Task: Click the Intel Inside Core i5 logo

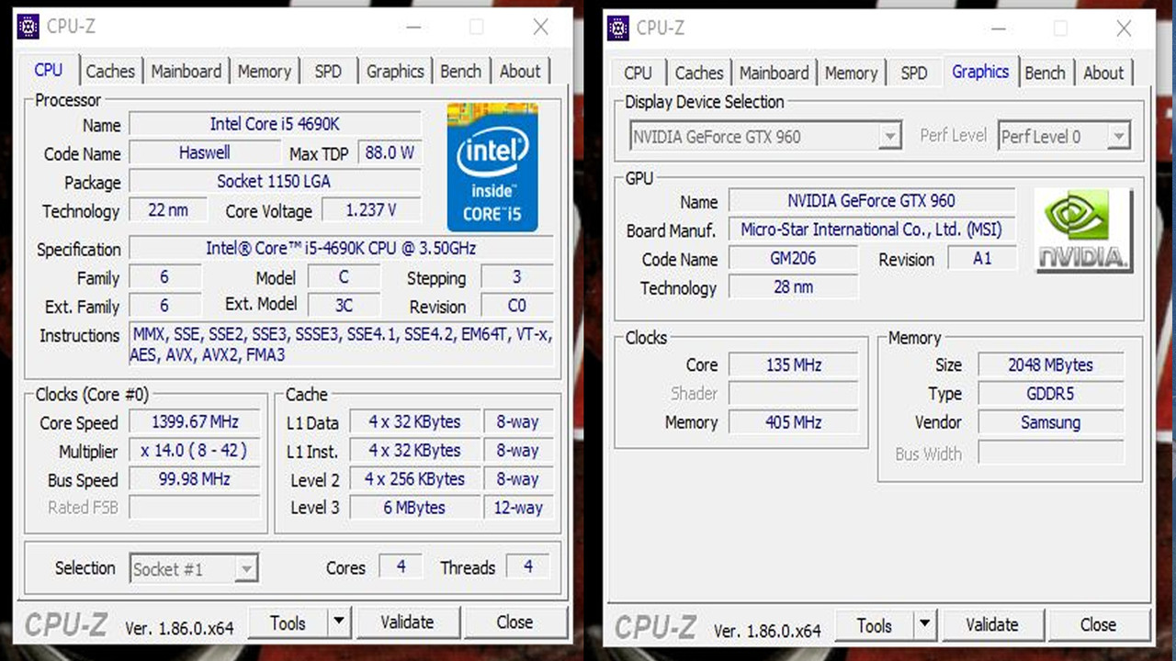Action: point(492,167)
